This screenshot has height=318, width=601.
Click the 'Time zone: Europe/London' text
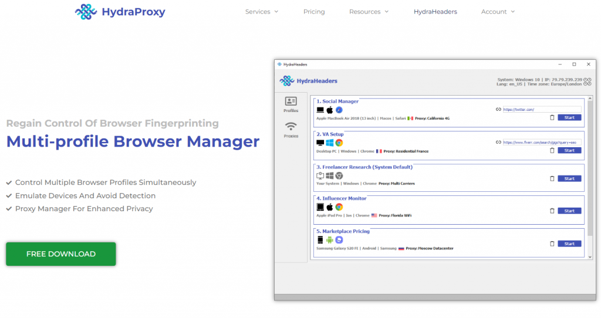554,84
